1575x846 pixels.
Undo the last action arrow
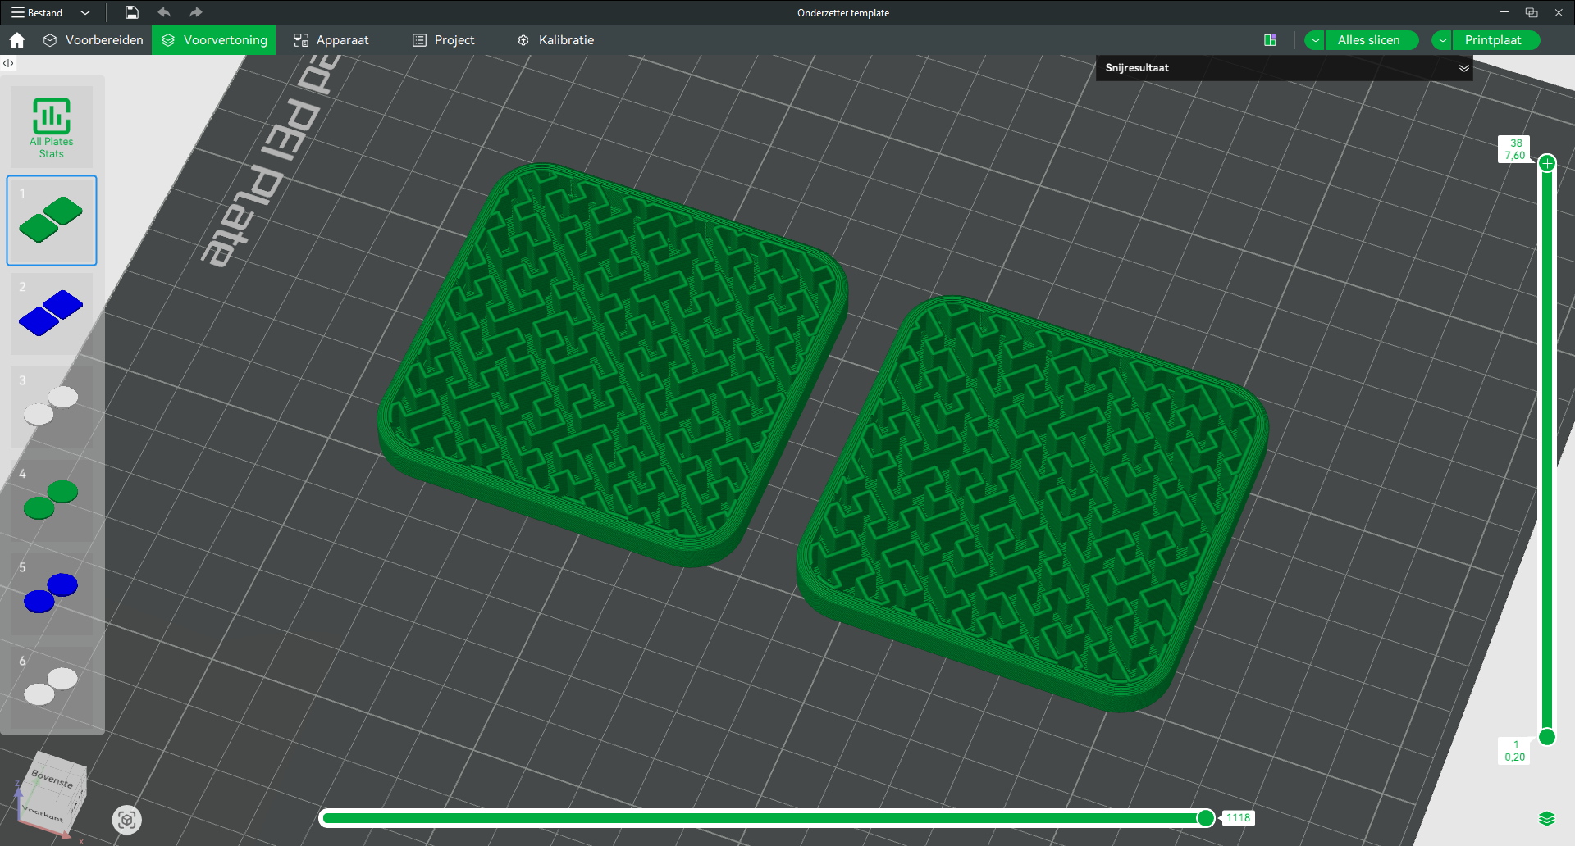coord(164,12)
